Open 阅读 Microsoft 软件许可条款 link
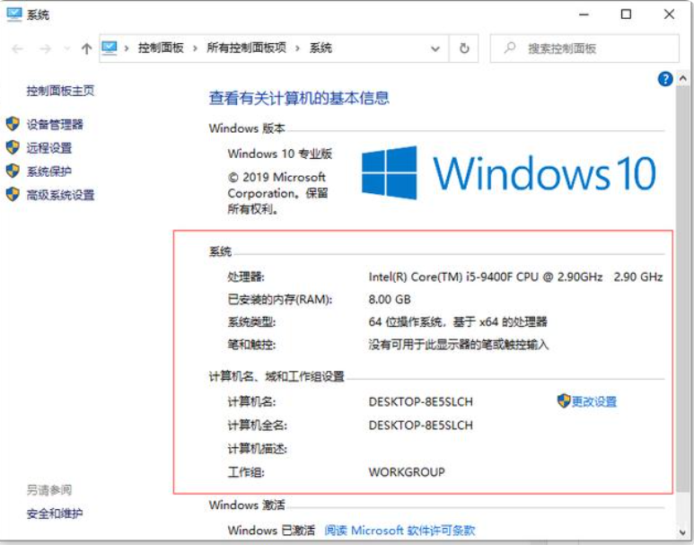694x545 pixels. (400, 530)
